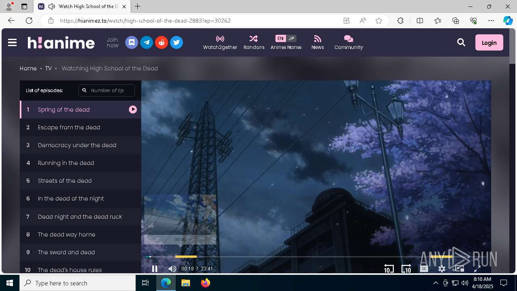
Task: Select episode 8 The dead way home
Action: 80,234
